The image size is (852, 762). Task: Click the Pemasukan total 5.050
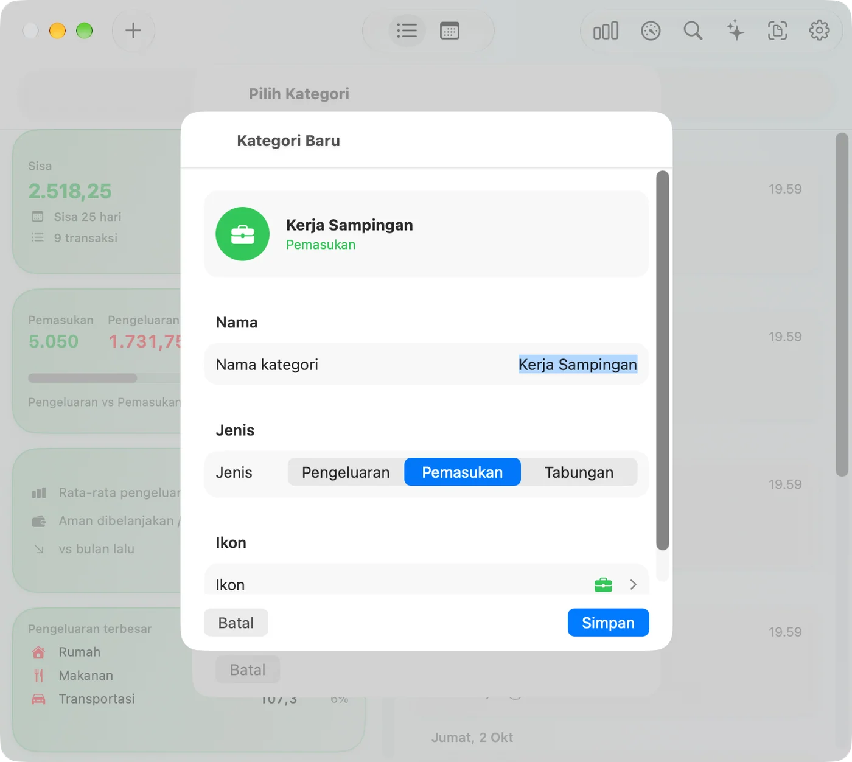pyautogui.click(x=54, y=341)
